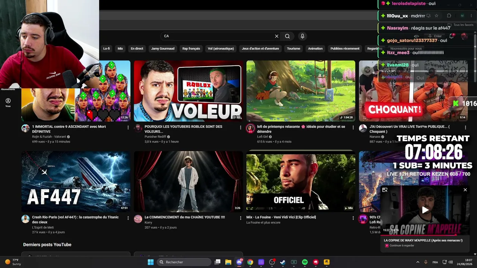The image size is (477, 268).
Task: Select the "Mix" filter chip
Action: tap(120, 48)
